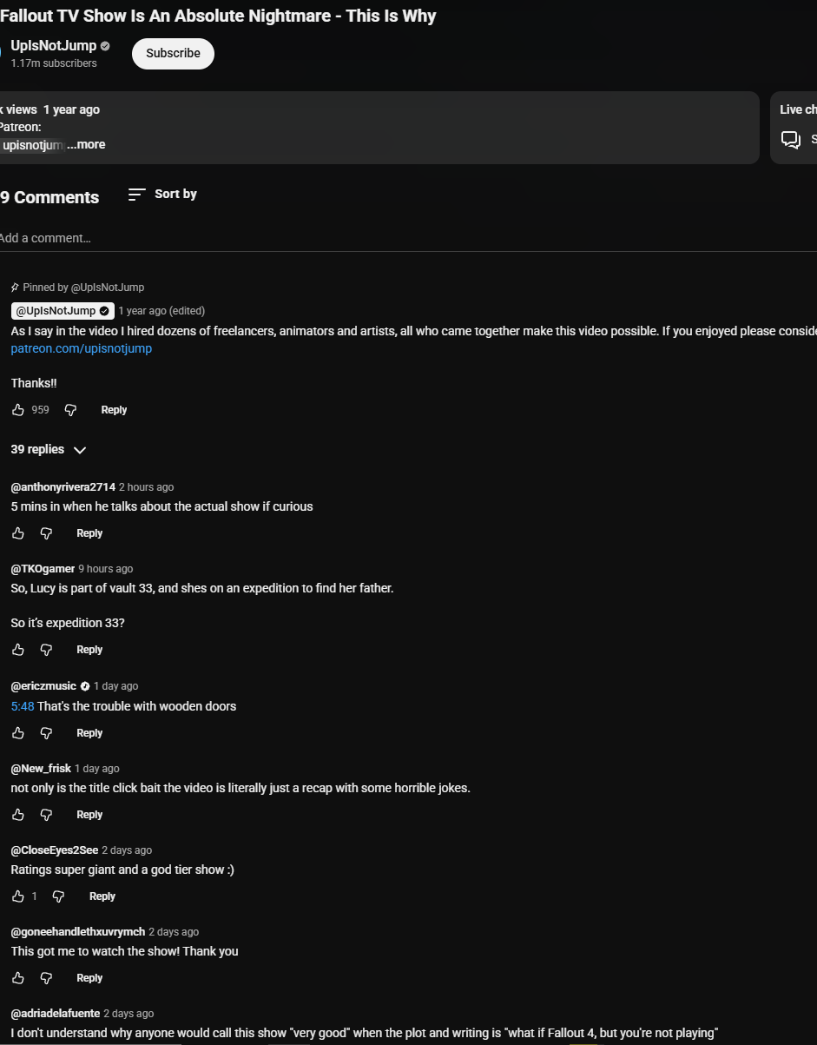This screenshot has height=1045, width=817.
Task: Open the Sort by comments menu
Action: click(x=162, y=195)
